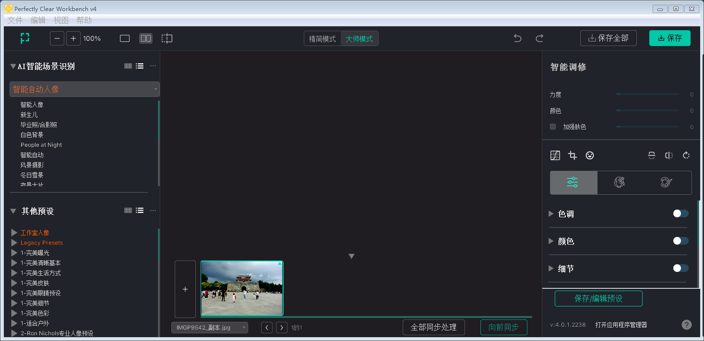Switch to 精简模式
Viewport: 704px width, 341px height.
click(x=322, y=39)
